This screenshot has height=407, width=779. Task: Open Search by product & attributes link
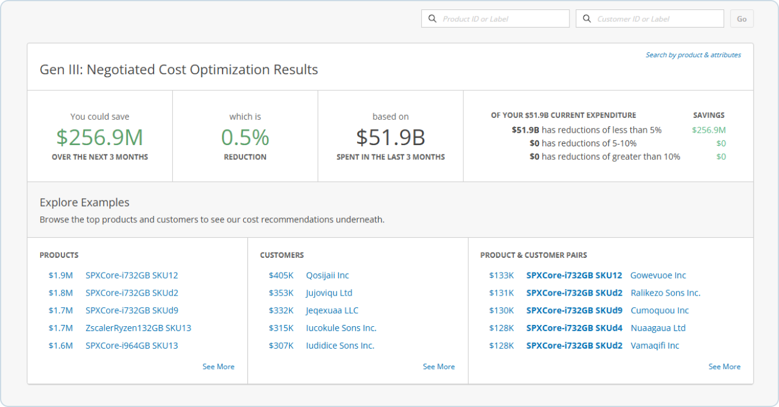[x=693, y=55]
